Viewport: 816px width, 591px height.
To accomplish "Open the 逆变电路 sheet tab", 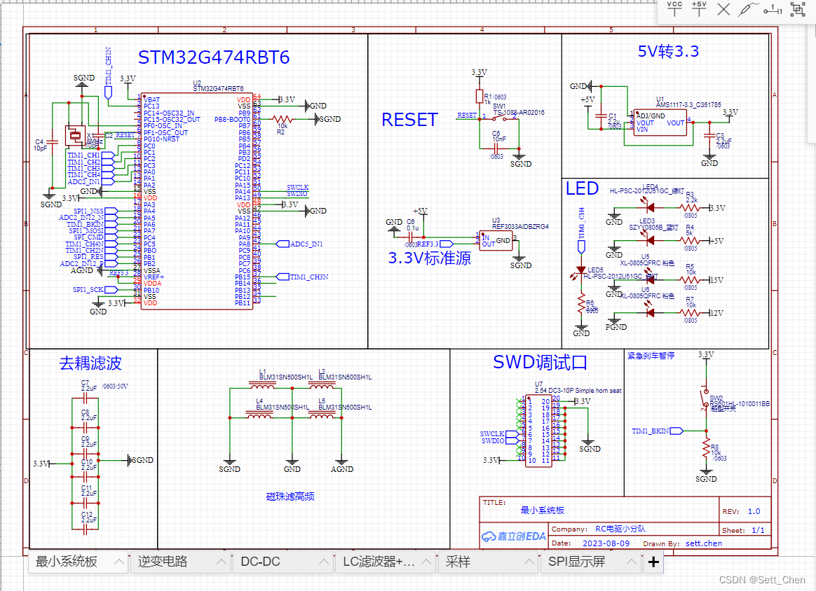I will pos(163,562).
